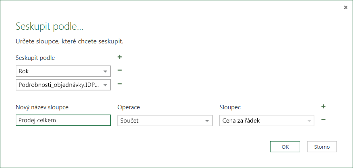Viewport: 353px width, 168px height.
Task: Cancel with the Storno button
Action: 322,147
